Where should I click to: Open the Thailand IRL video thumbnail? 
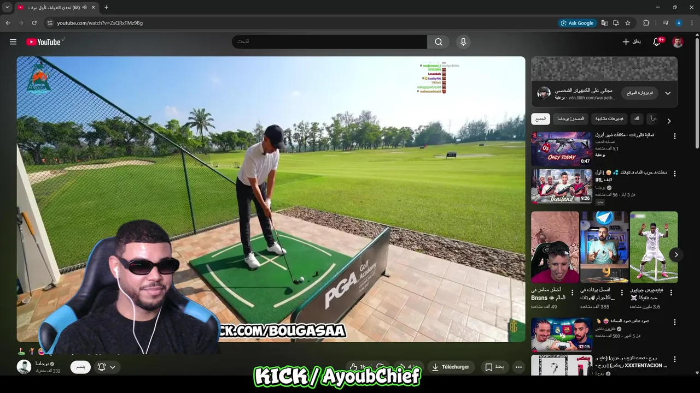pos(561,186)
